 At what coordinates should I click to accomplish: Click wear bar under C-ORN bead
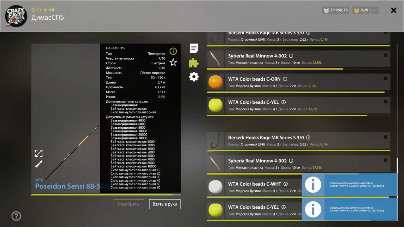299,92
